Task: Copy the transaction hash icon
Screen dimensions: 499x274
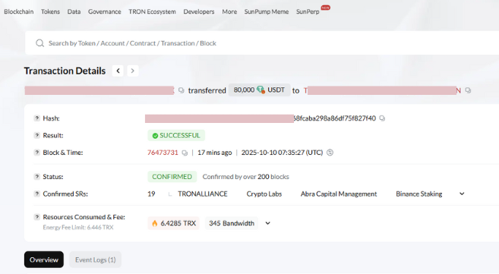Action: click(x=382, y=118)
